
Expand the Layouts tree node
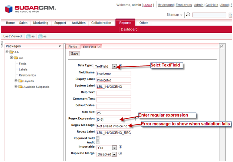click(16, 81)
